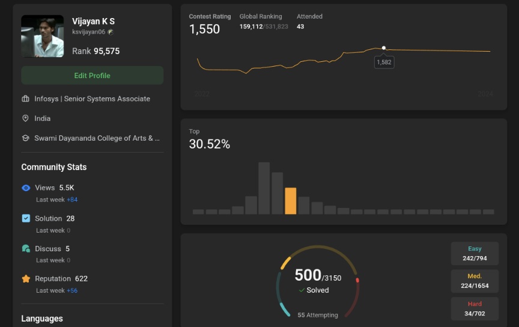Click the Languages heading
Screen dimensions: 519x327
click(42, 319)
